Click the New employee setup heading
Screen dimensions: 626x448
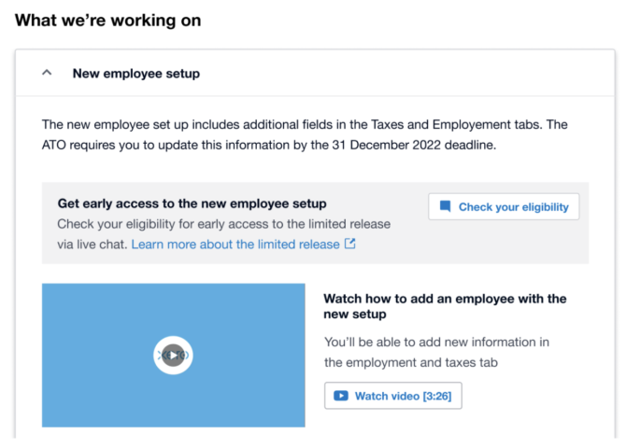(x=136, y=74)
